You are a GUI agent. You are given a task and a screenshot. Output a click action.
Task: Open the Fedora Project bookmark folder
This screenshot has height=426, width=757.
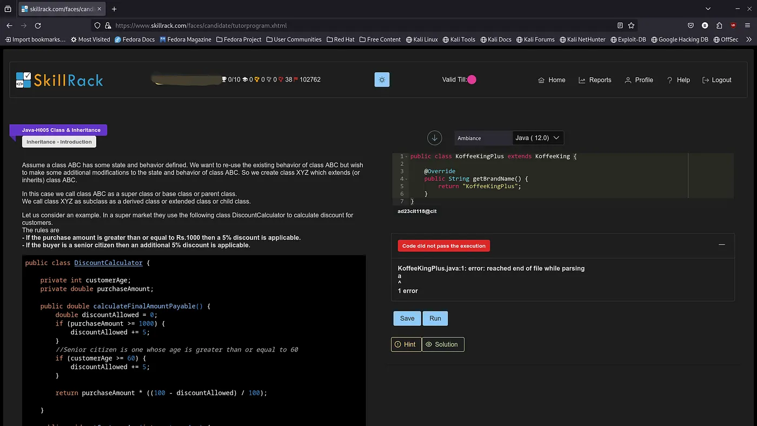(238, 39)
